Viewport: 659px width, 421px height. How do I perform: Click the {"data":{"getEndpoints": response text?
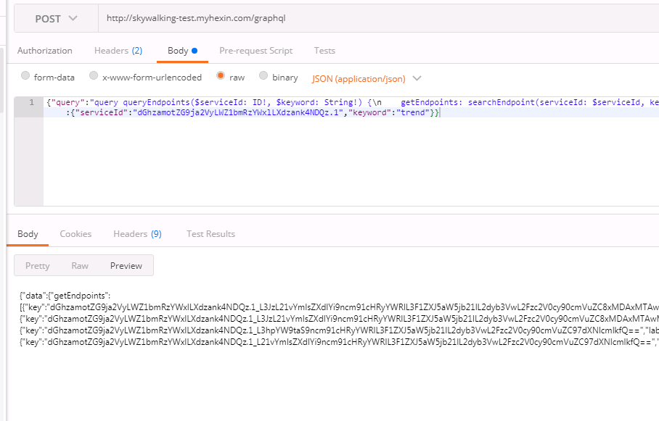65,296
